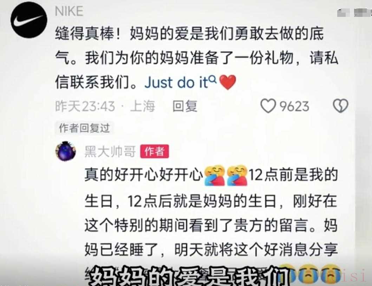372x286 pixels.
Task: Open 黑大帅哥's round avatar
Action: pyautogui.click(x=66, y=151)
